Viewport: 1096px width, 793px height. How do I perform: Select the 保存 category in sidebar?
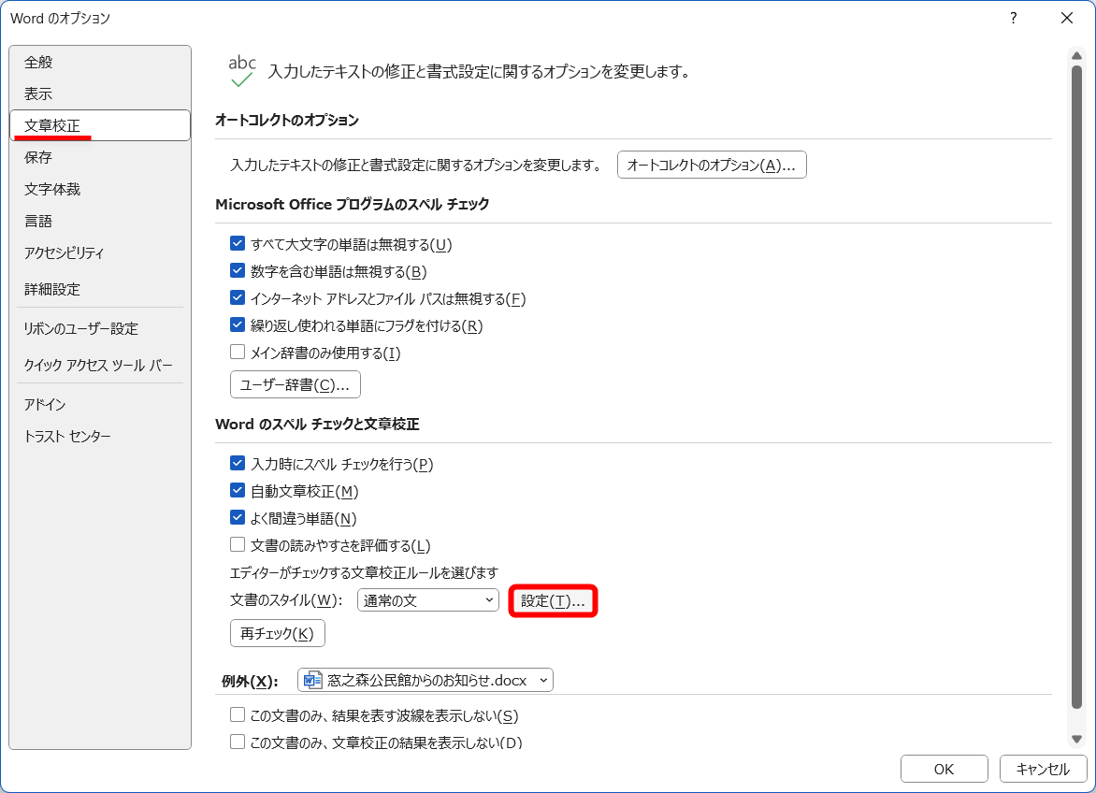pyautogui.click(x=38, y=156)
